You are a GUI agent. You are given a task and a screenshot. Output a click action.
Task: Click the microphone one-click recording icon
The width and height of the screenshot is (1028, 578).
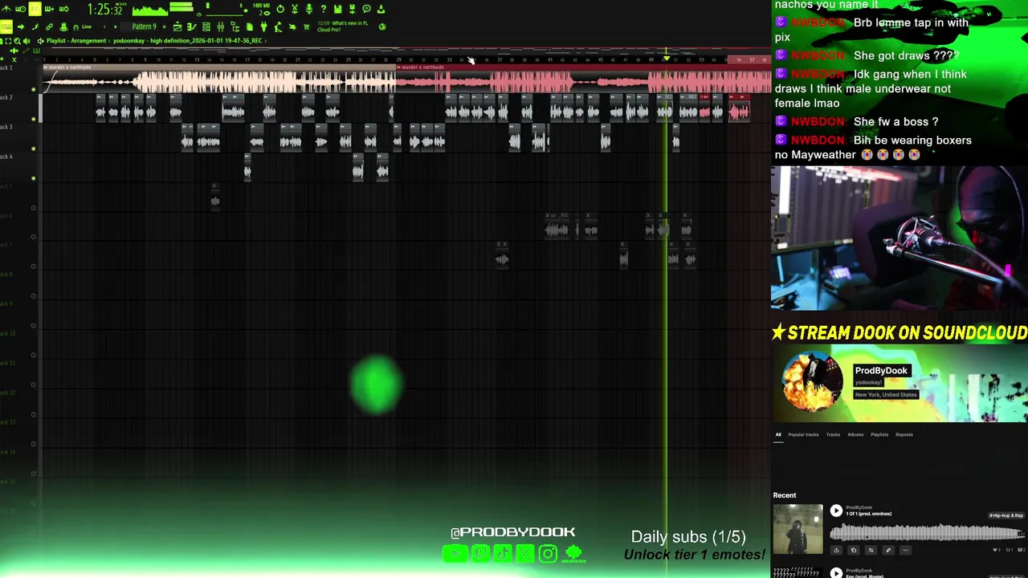click(x=309, y=9)
